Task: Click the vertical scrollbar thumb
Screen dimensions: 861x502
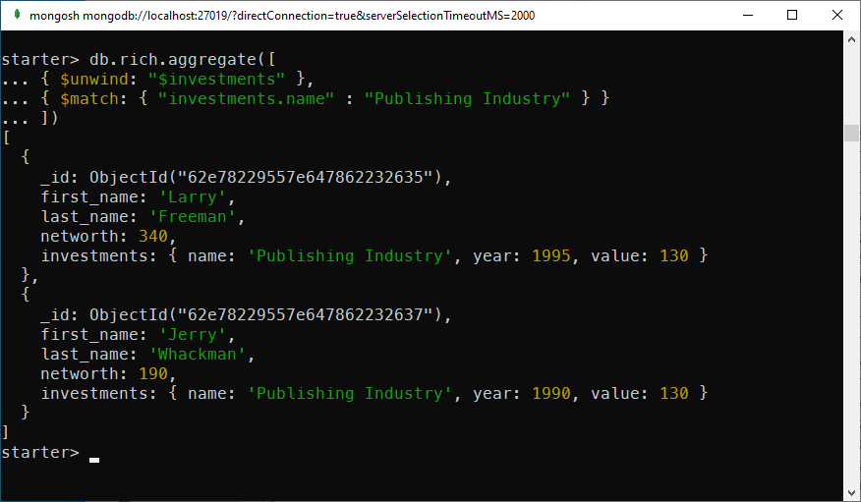Action: pos(852,133)
